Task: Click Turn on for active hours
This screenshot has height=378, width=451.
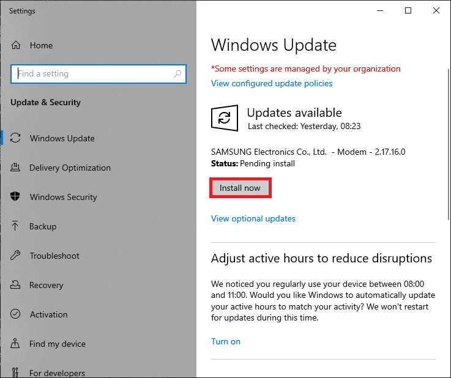Action: tap(226, 341)
